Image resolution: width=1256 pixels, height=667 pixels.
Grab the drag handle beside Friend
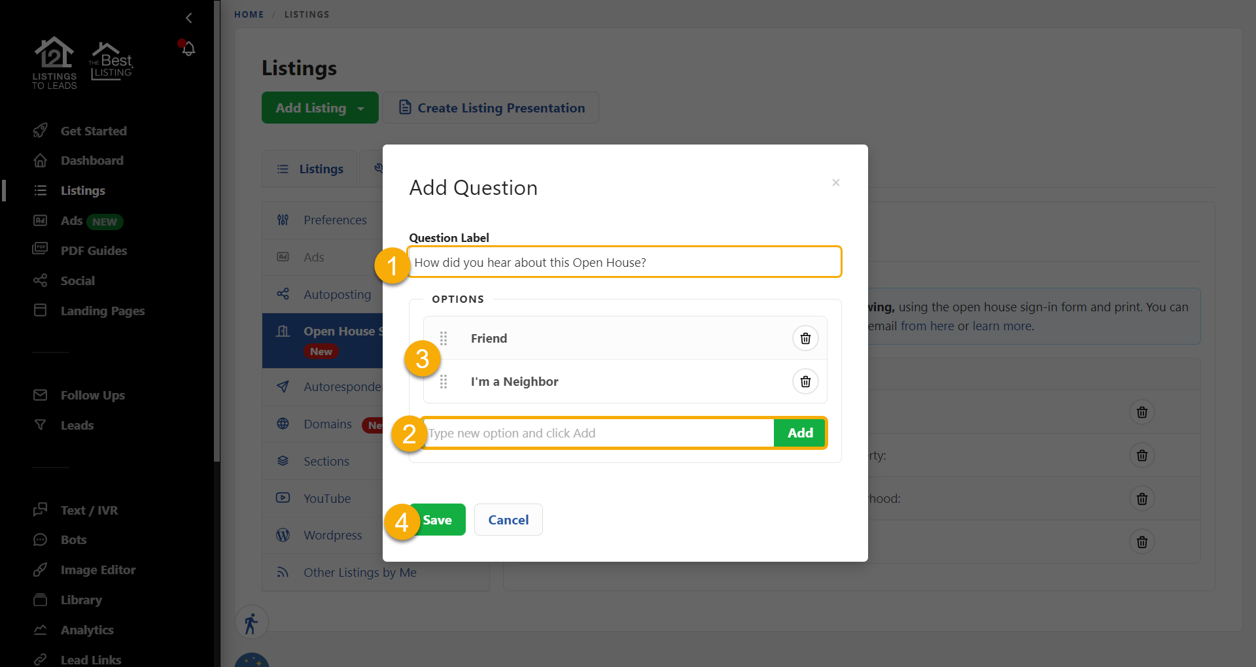(x=444, y=338)
